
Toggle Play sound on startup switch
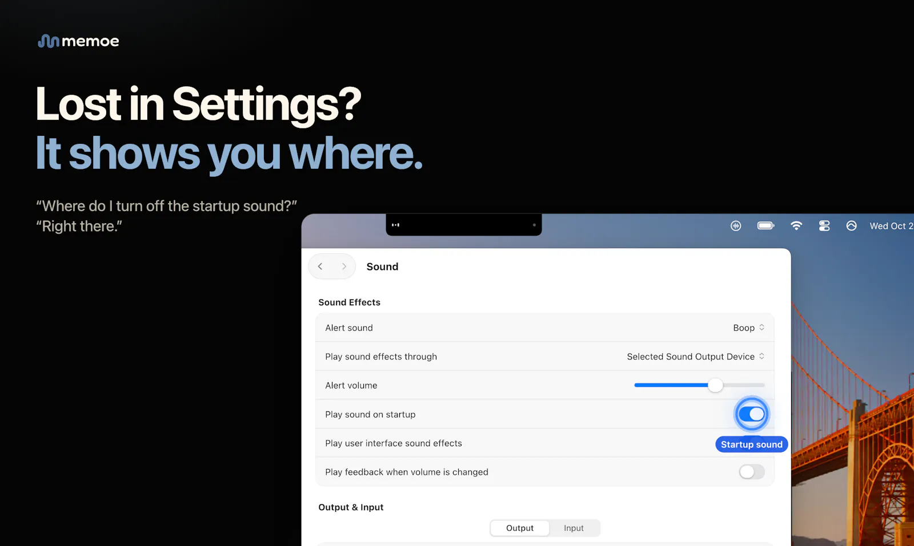751,414
